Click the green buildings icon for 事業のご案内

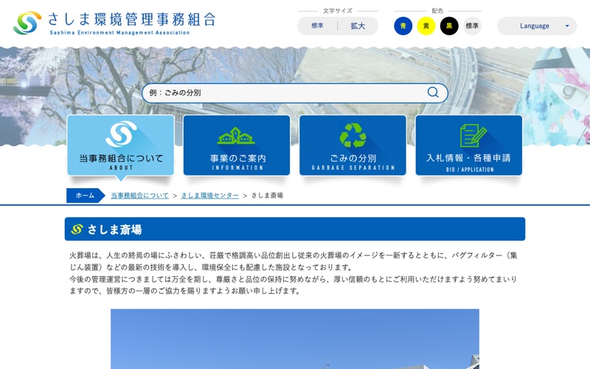coord(236,136)
